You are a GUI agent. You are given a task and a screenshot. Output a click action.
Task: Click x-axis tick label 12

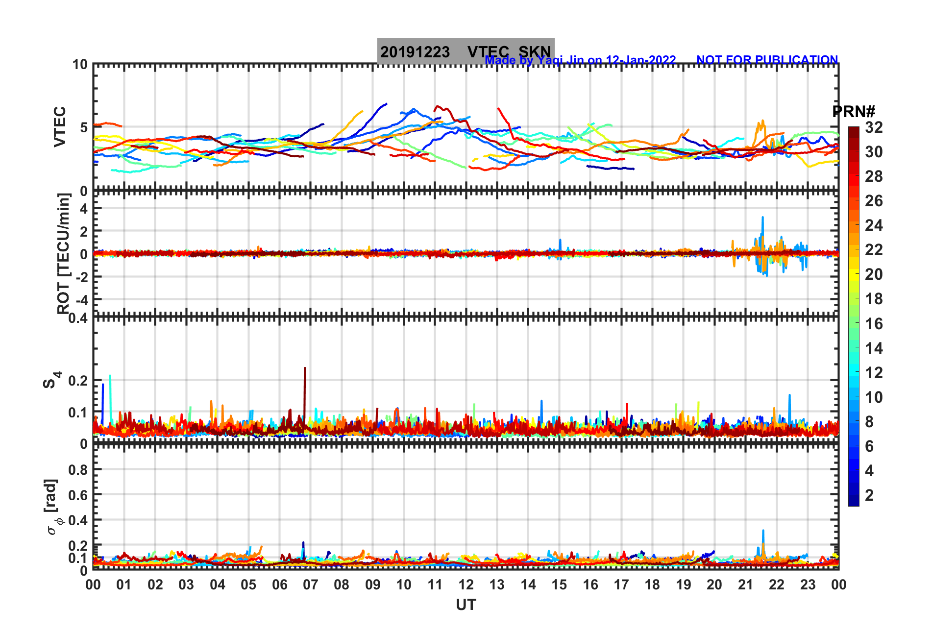tap(466, 584)
